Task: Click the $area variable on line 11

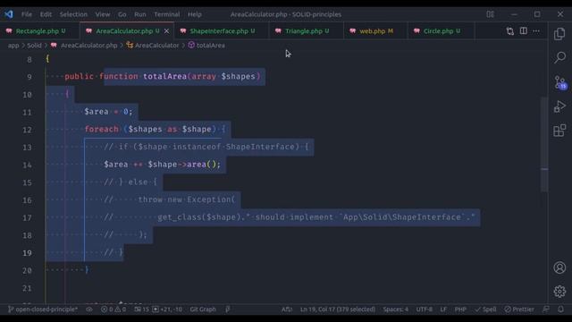Action: coord(97,111)
